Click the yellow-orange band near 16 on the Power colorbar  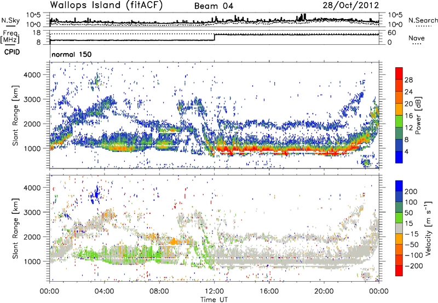399,109
